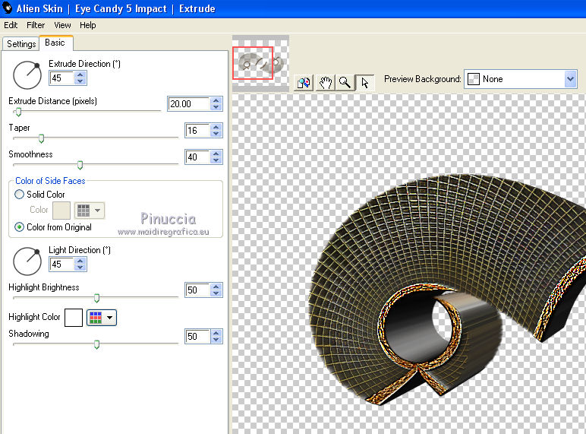Click the Shadowing slider handle
The image size is (586, 434).
pos(96,344)
